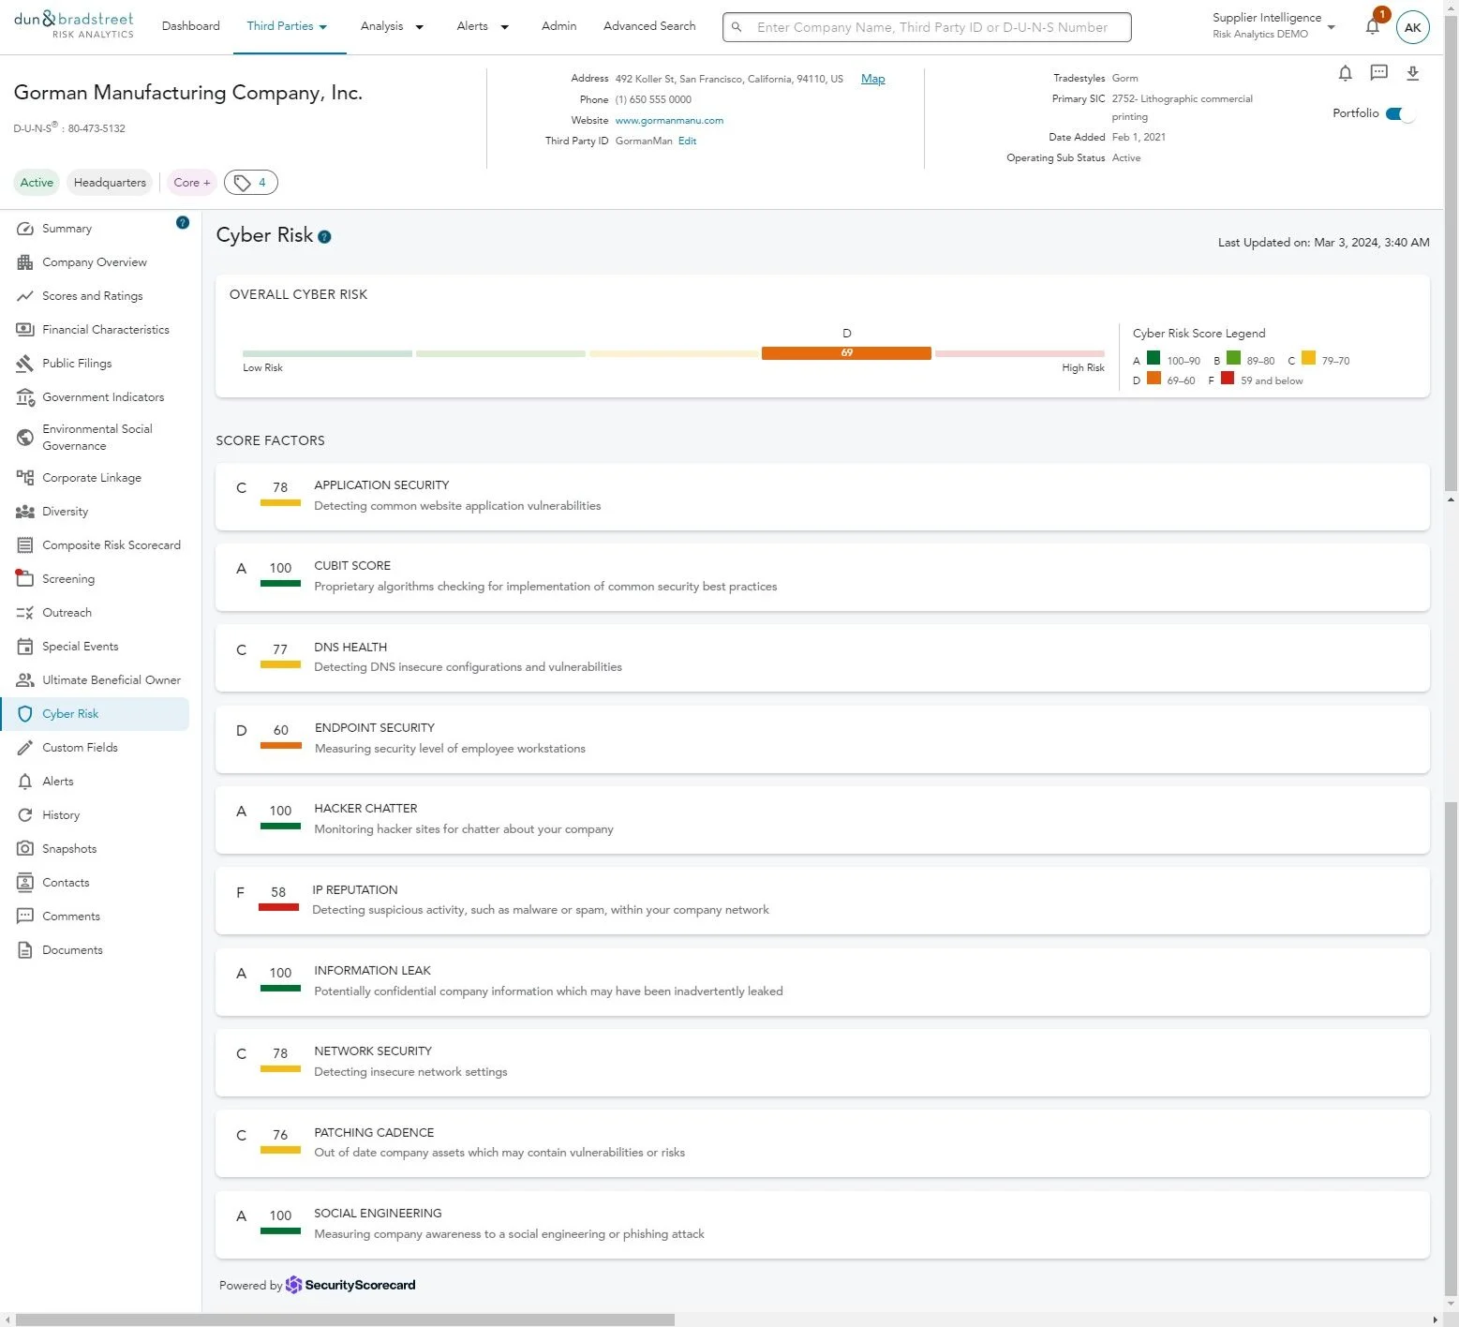Click the company search input field
The width and height of the screenshot is (1459, 1327).
[x=927, y=27]
